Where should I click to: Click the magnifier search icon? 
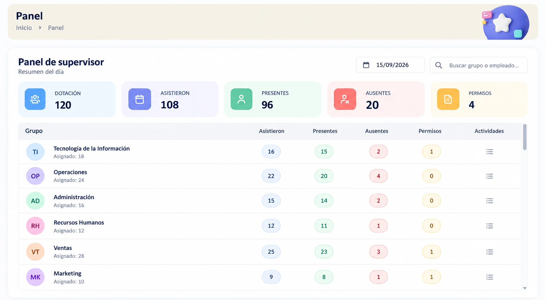(x=438, y=65)
